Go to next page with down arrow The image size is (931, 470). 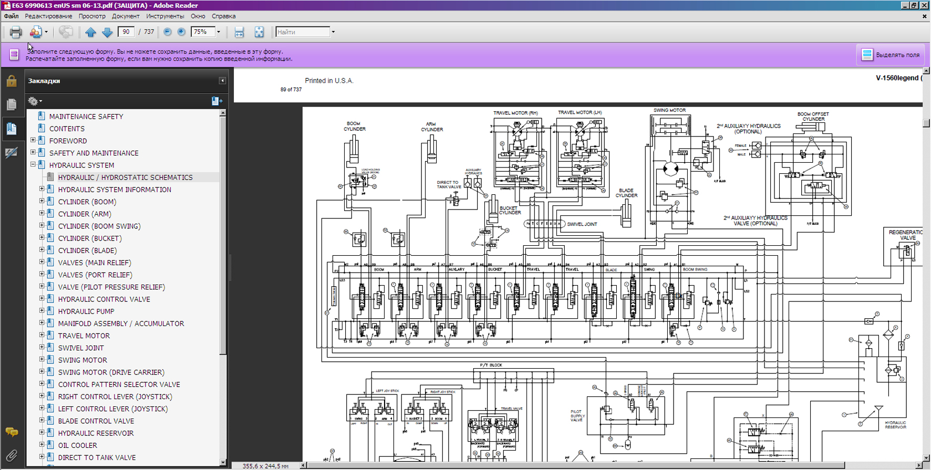tap(107, 32)
